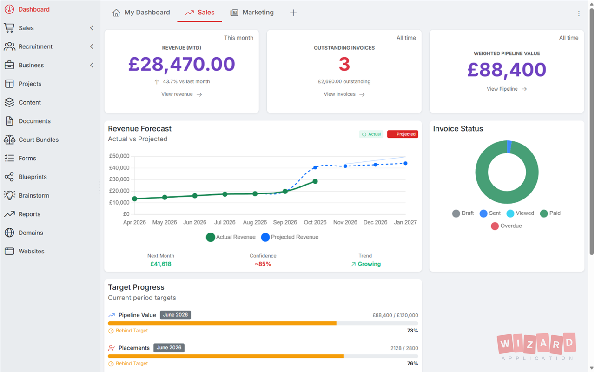Click the Oct 2026 actual revenue data point

coord(315,181)
